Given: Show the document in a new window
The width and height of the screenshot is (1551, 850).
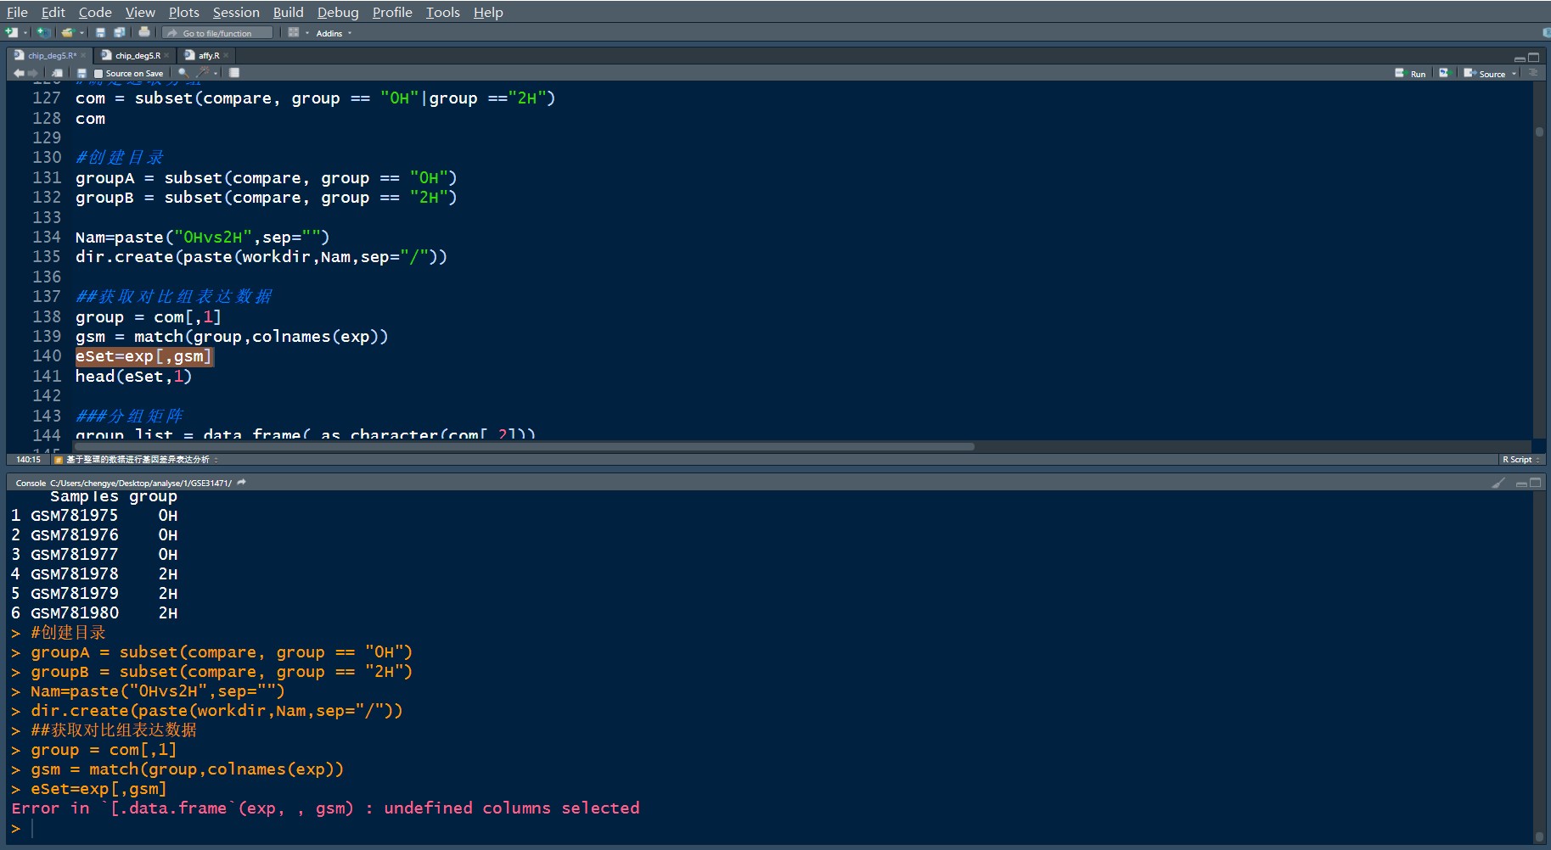Looking at the screenshot, I should tap(57, 73).
